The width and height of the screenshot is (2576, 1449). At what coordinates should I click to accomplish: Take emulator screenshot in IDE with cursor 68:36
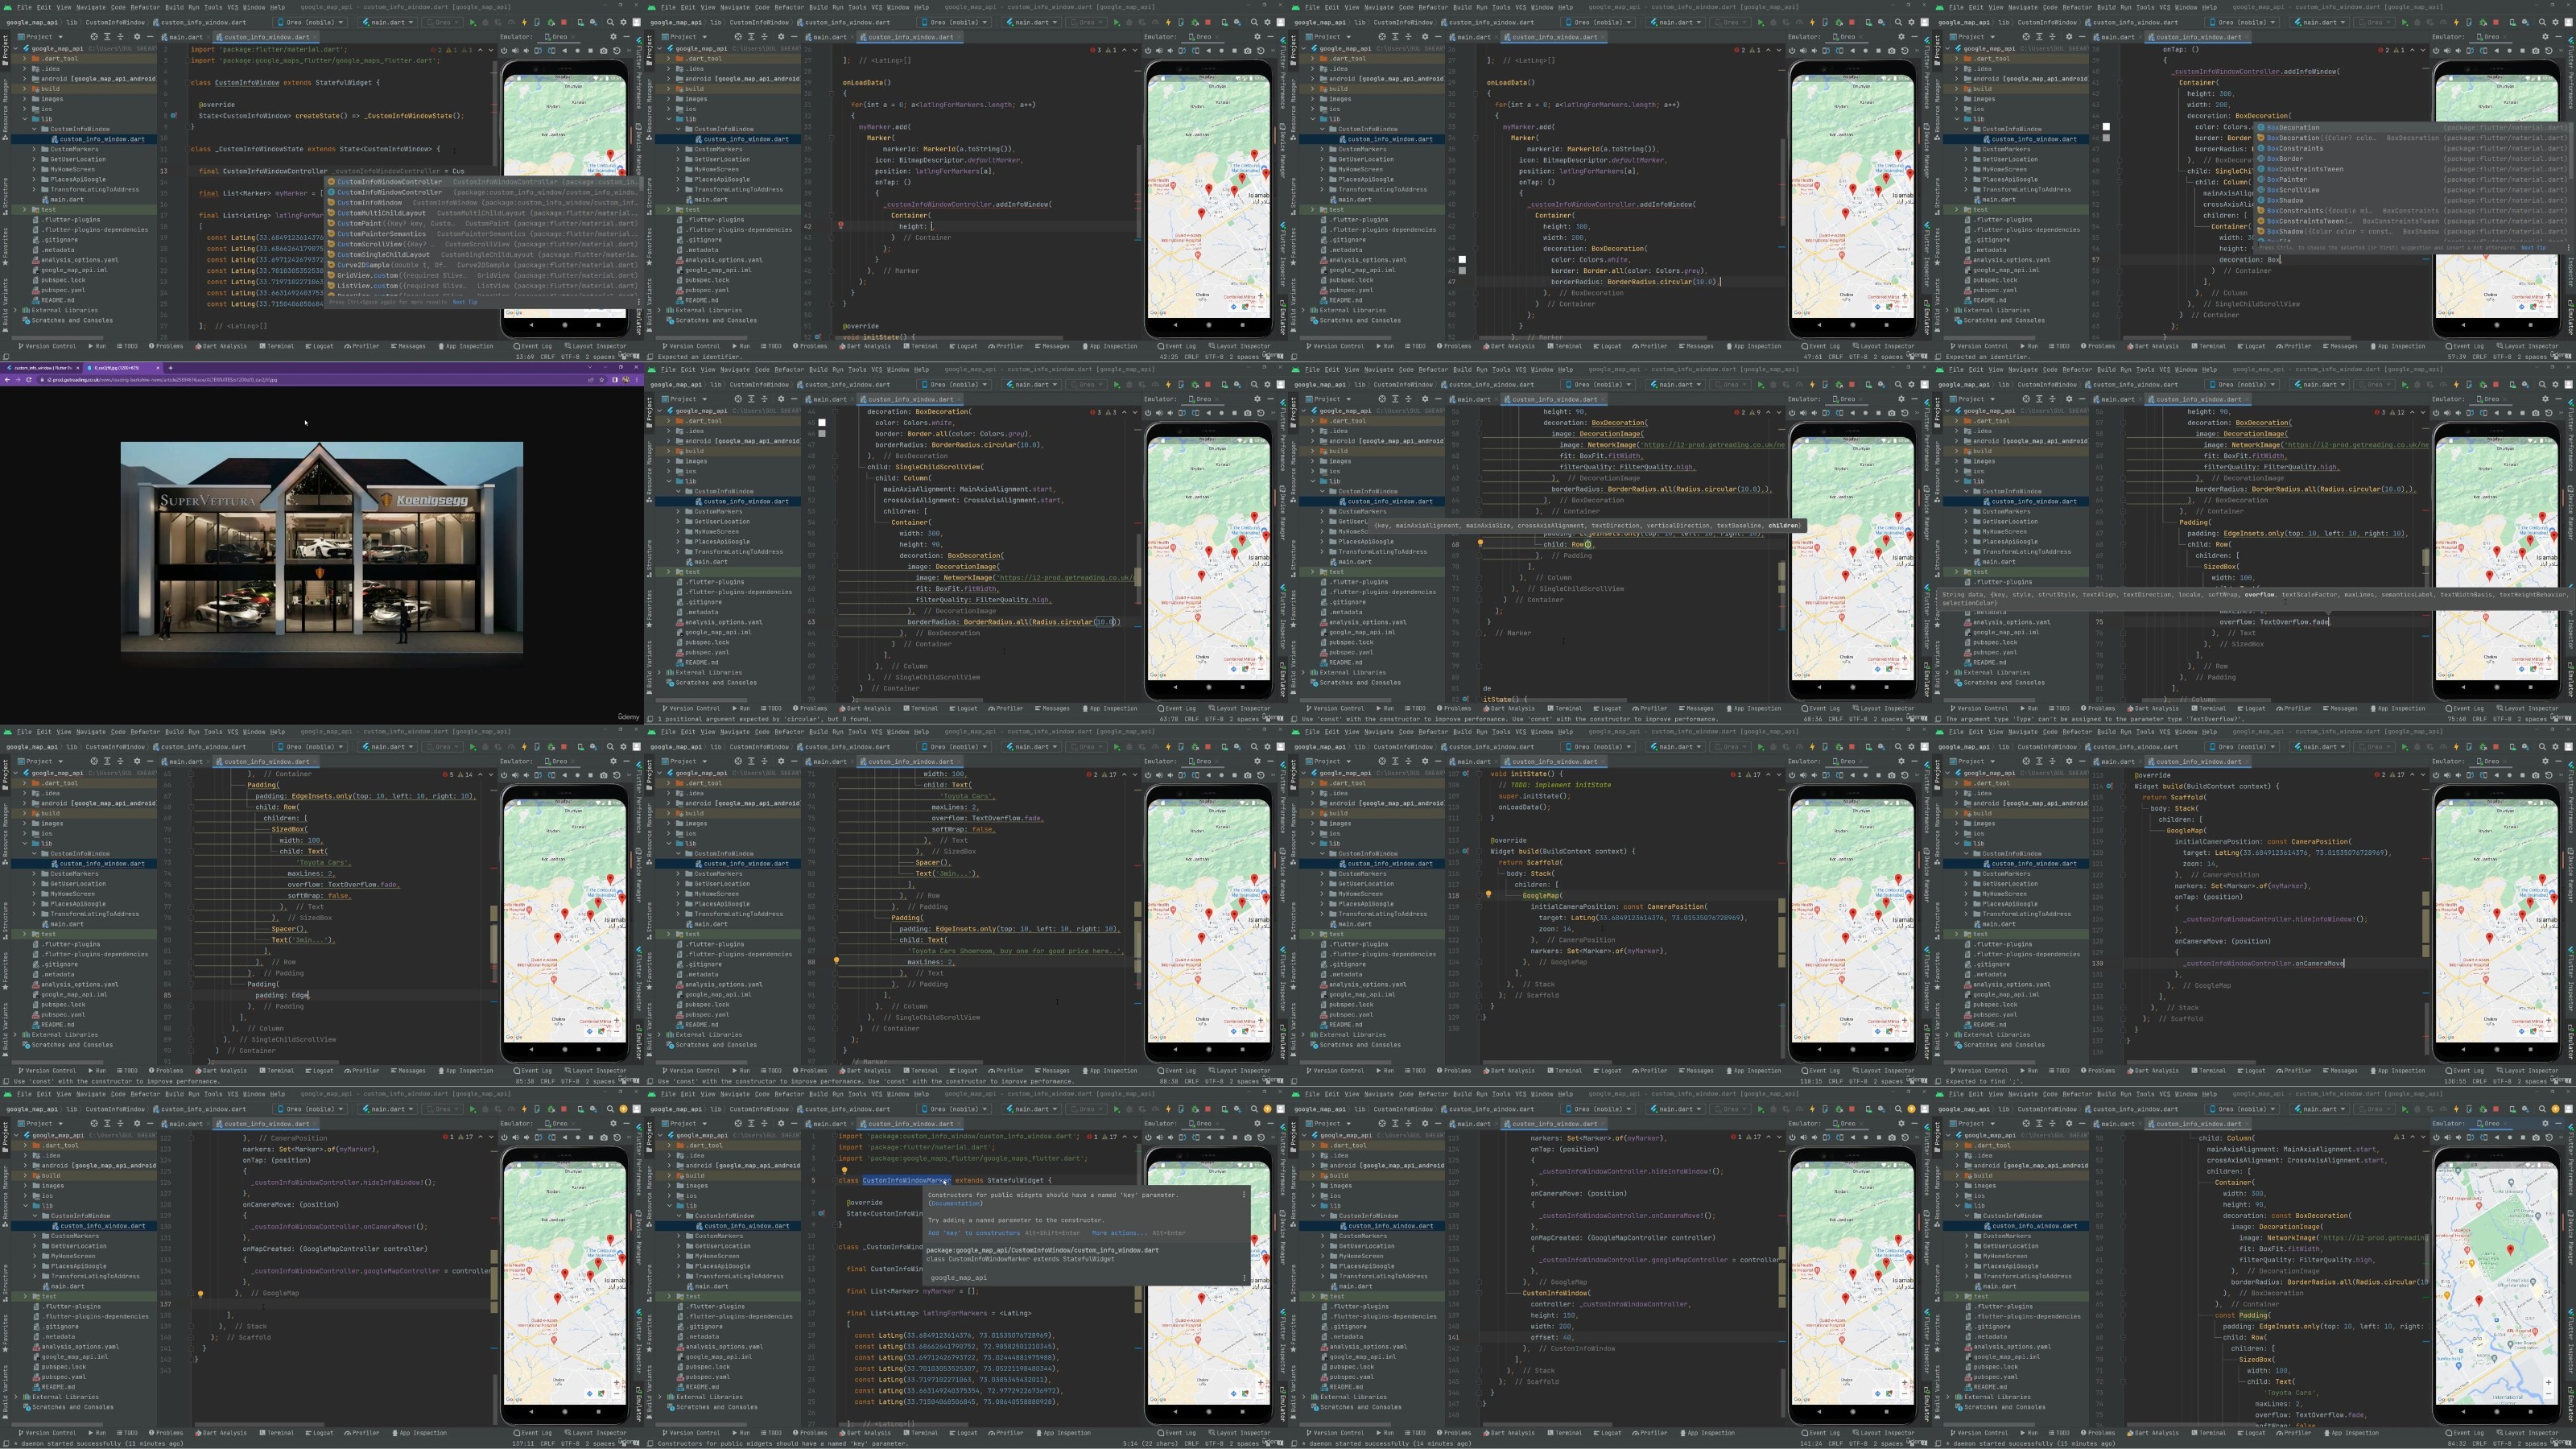(1892, 413)
